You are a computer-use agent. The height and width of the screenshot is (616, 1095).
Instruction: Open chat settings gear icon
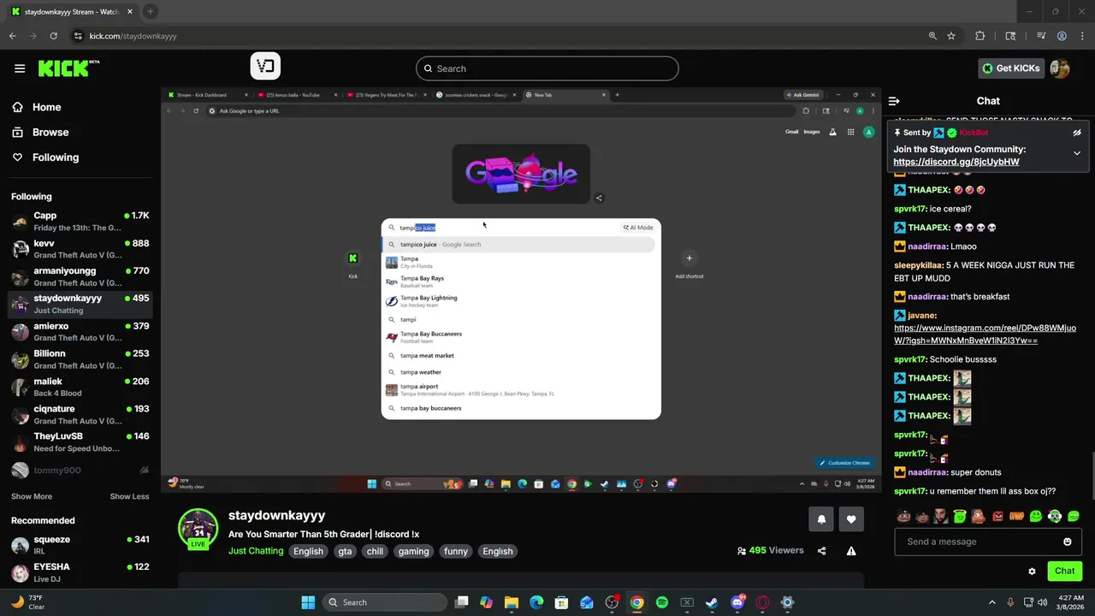tap(1032, 572)
